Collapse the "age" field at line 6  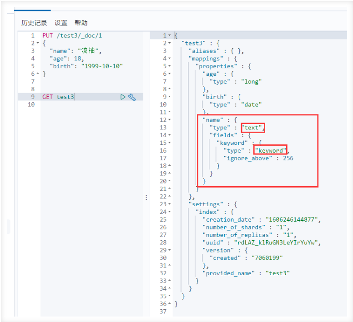[170, 74]
